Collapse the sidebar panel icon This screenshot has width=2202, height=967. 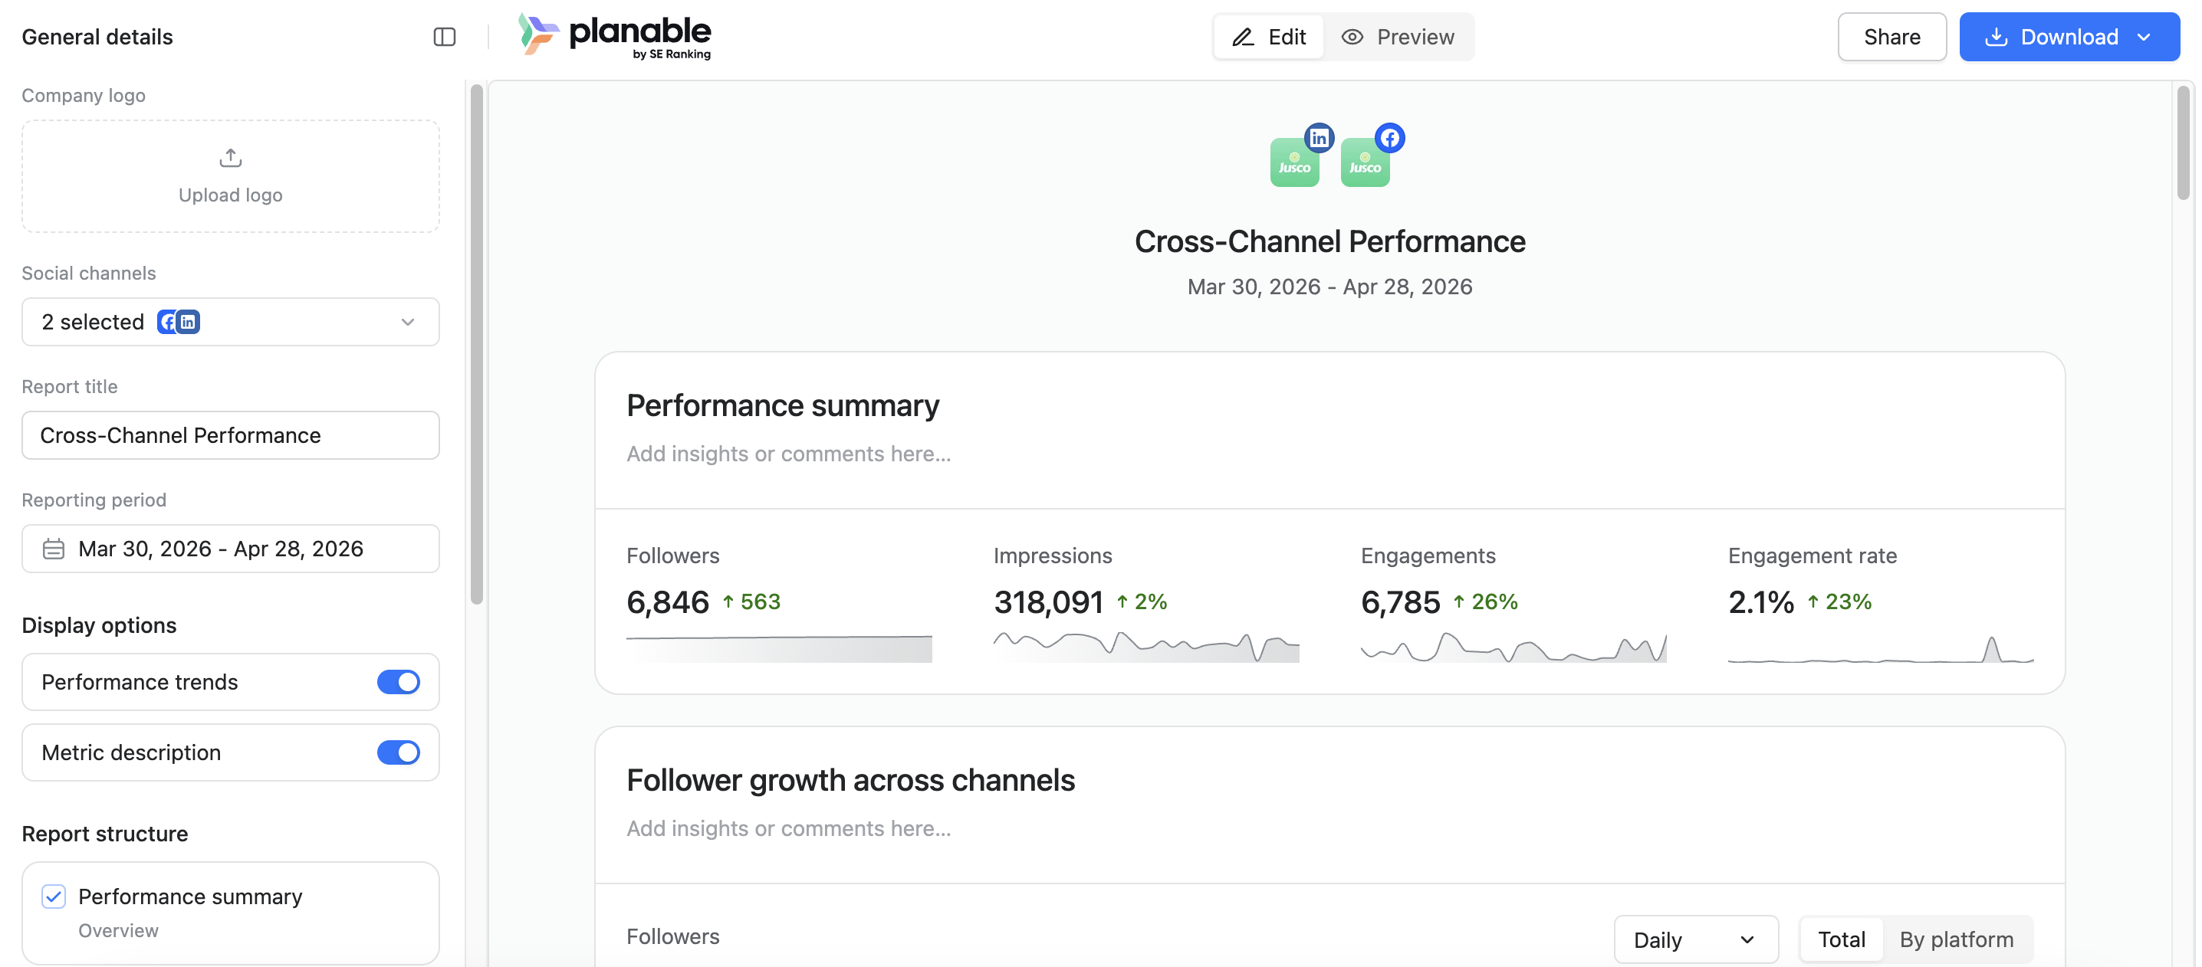click(445, 37)
